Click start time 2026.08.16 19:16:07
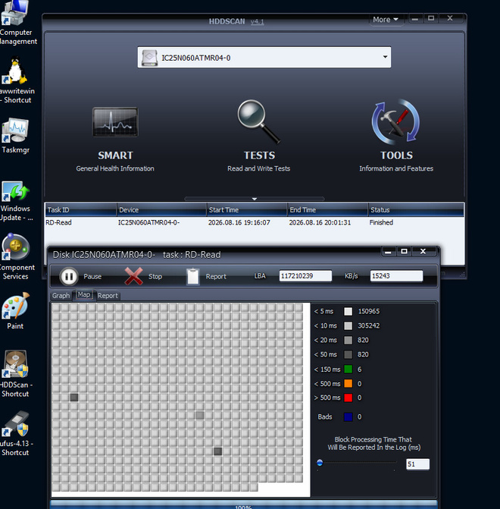The image size is (500, 509). [239, 223]
